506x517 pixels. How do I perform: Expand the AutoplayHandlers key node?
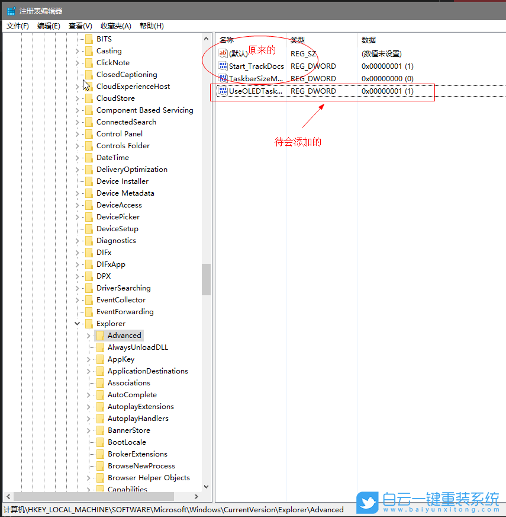[x=89, y=419]
